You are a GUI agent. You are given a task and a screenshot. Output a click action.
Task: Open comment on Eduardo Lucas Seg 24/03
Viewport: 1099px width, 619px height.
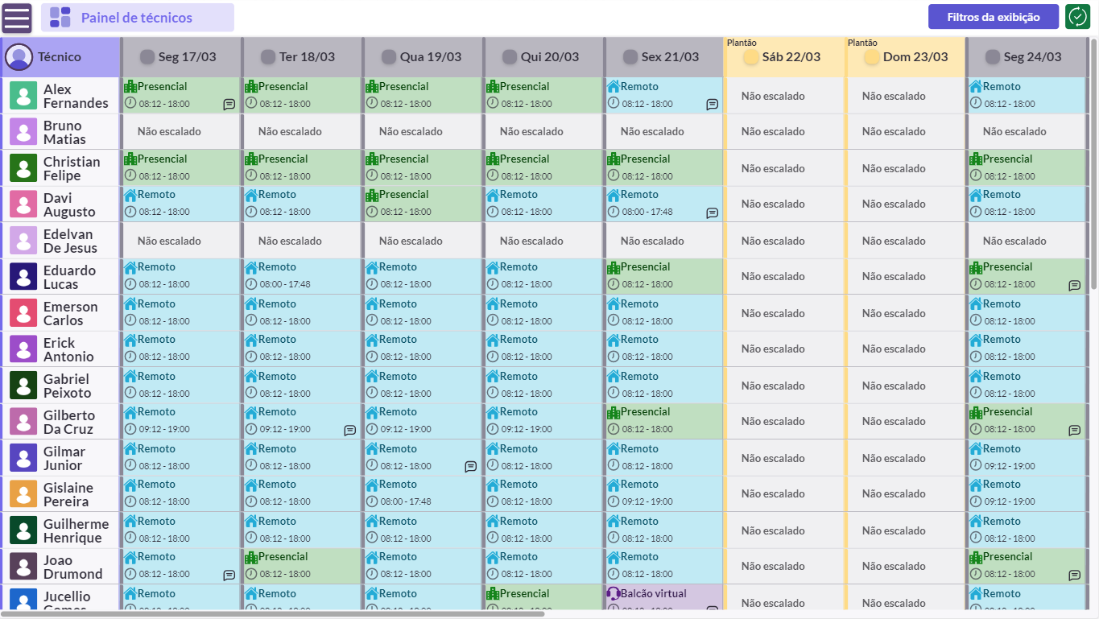1074,285
